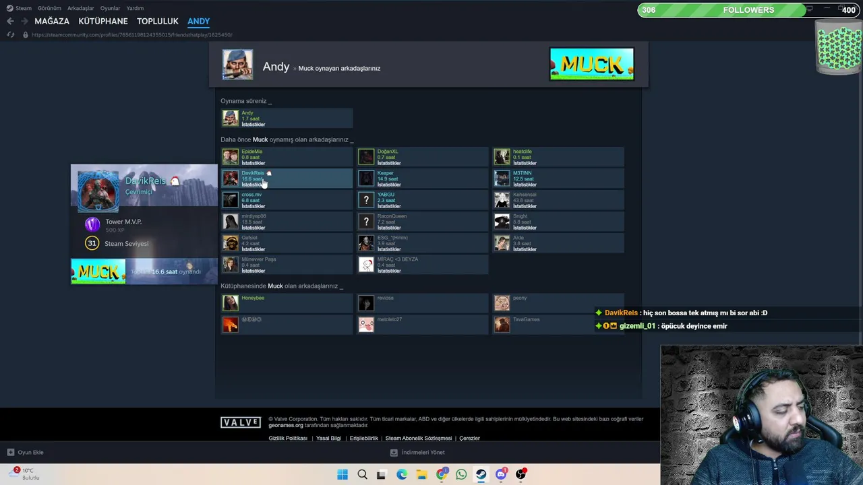
Task: Open Erişilebilirlik footer link
Action: click(x=363, y=438)
